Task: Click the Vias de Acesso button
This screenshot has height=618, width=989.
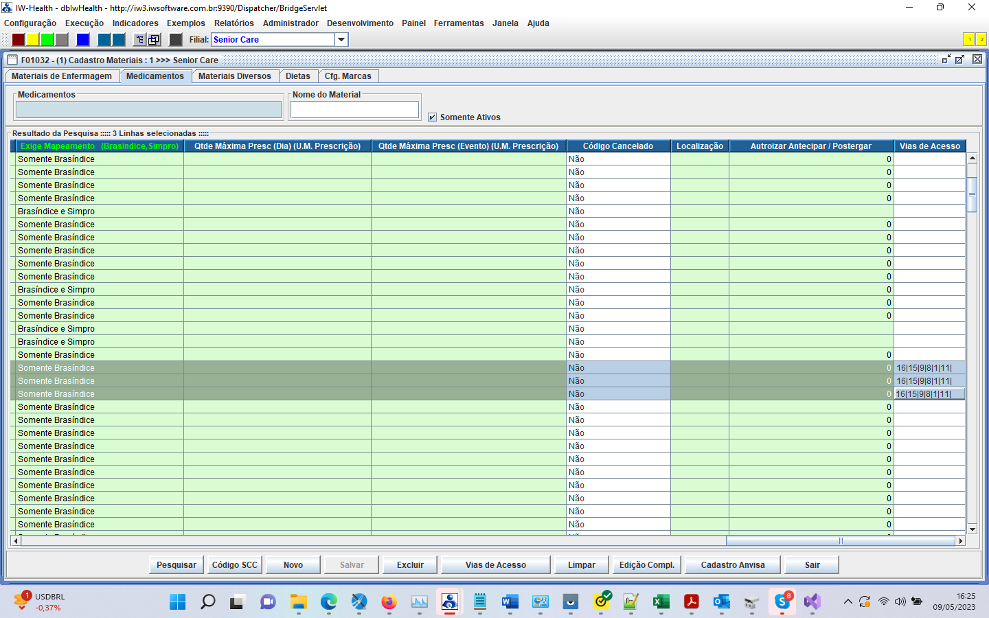Action: pos(496,565)
